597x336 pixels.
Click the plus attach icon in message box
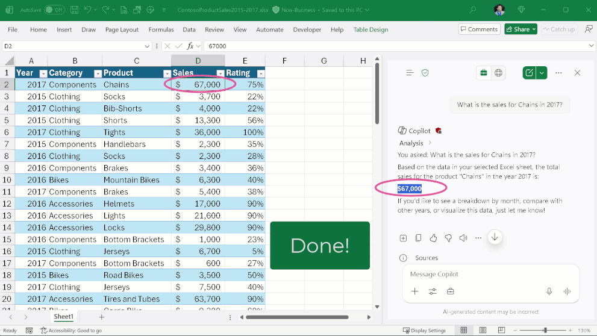pos(414,291)
